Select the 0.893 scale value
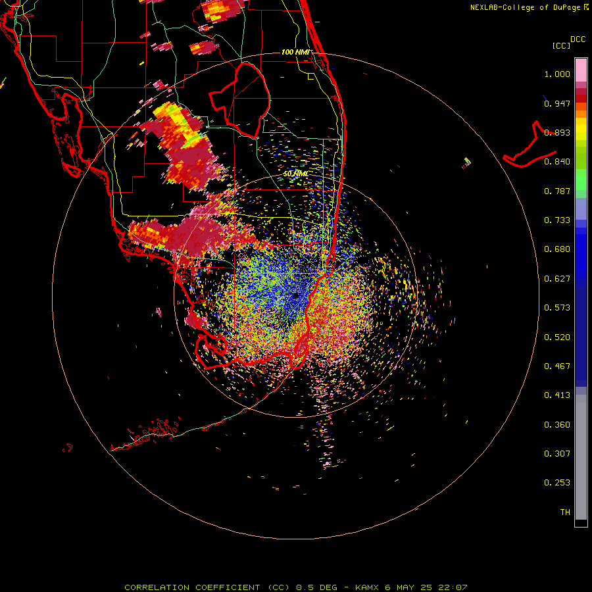 (557, 132)
